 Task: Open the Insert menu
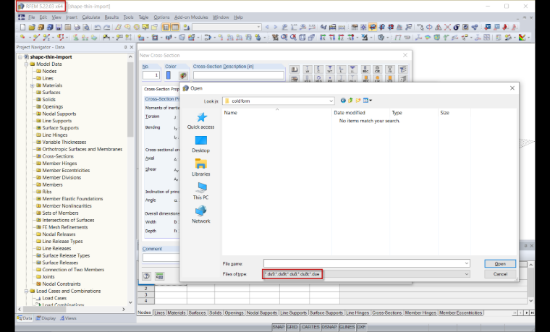click(x=72, y=17)
